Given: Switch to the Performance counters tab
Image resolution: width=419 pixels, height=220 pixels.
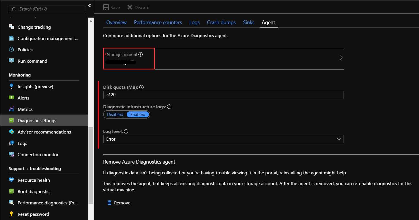Looking at the screenshot, I should tap(158, 22).
